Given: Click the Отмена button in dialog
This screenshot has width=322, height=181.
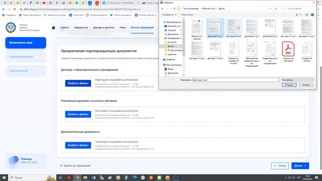Looking at the screenshot, I should click(306, 85).
